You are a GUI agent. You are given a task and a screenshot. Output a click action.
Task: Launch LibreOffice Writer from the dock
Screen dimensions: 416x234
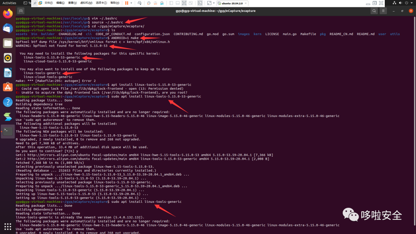[x=8, y=72]
